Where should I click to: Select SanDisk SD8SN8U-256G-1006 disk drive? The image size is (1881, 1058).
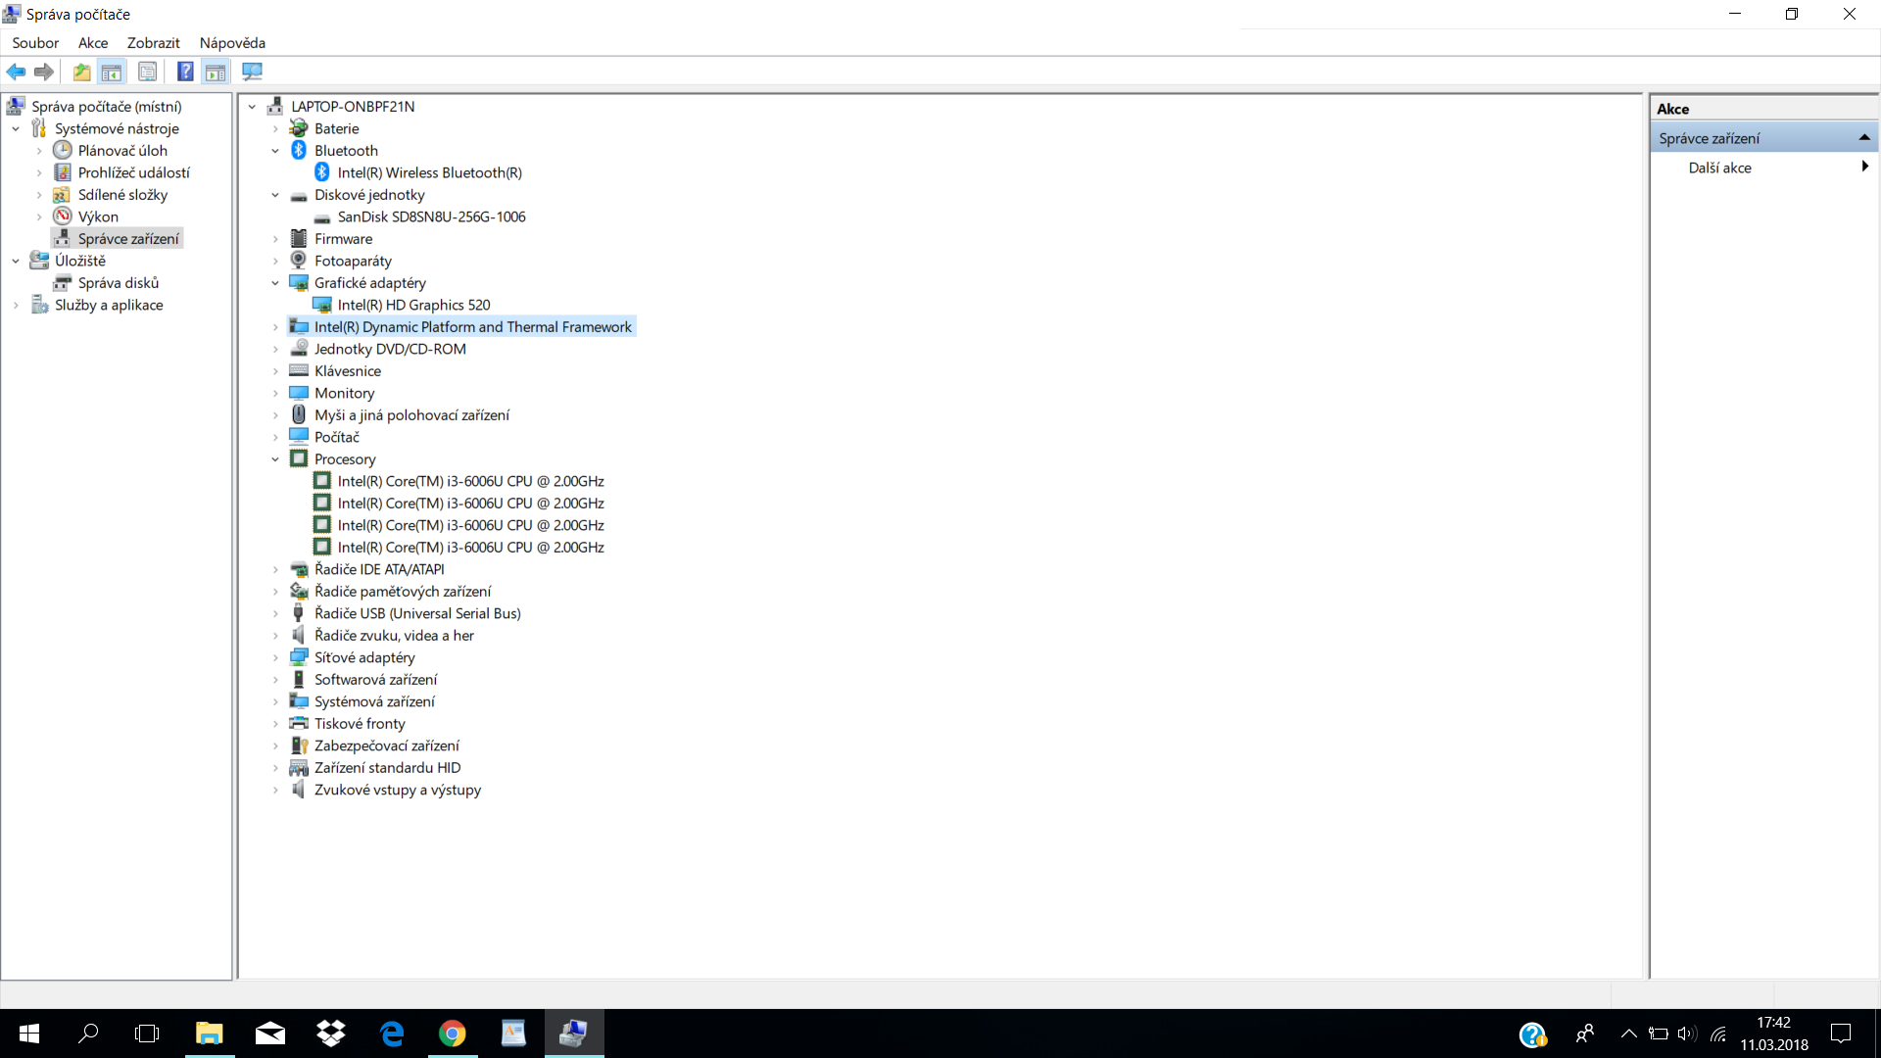click(x=431, y=216)
